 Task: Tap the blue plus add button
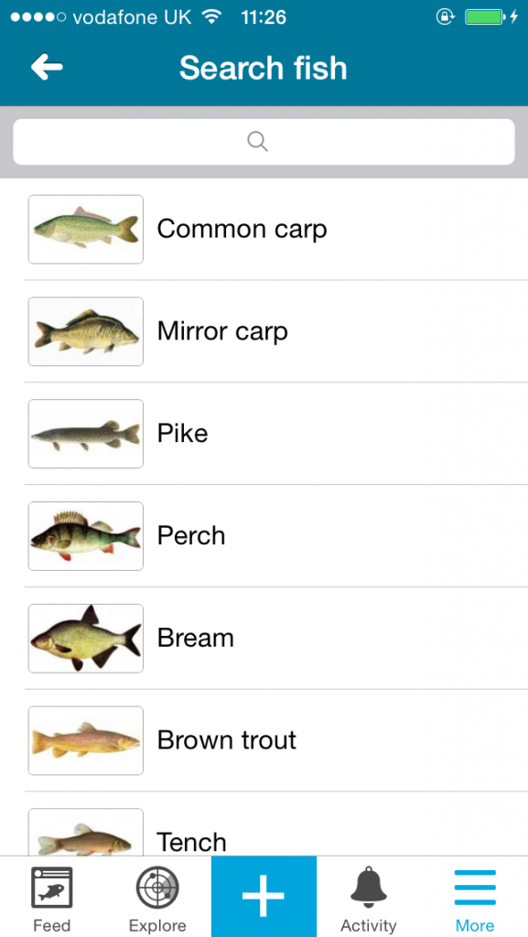click(x=264, y=897)
